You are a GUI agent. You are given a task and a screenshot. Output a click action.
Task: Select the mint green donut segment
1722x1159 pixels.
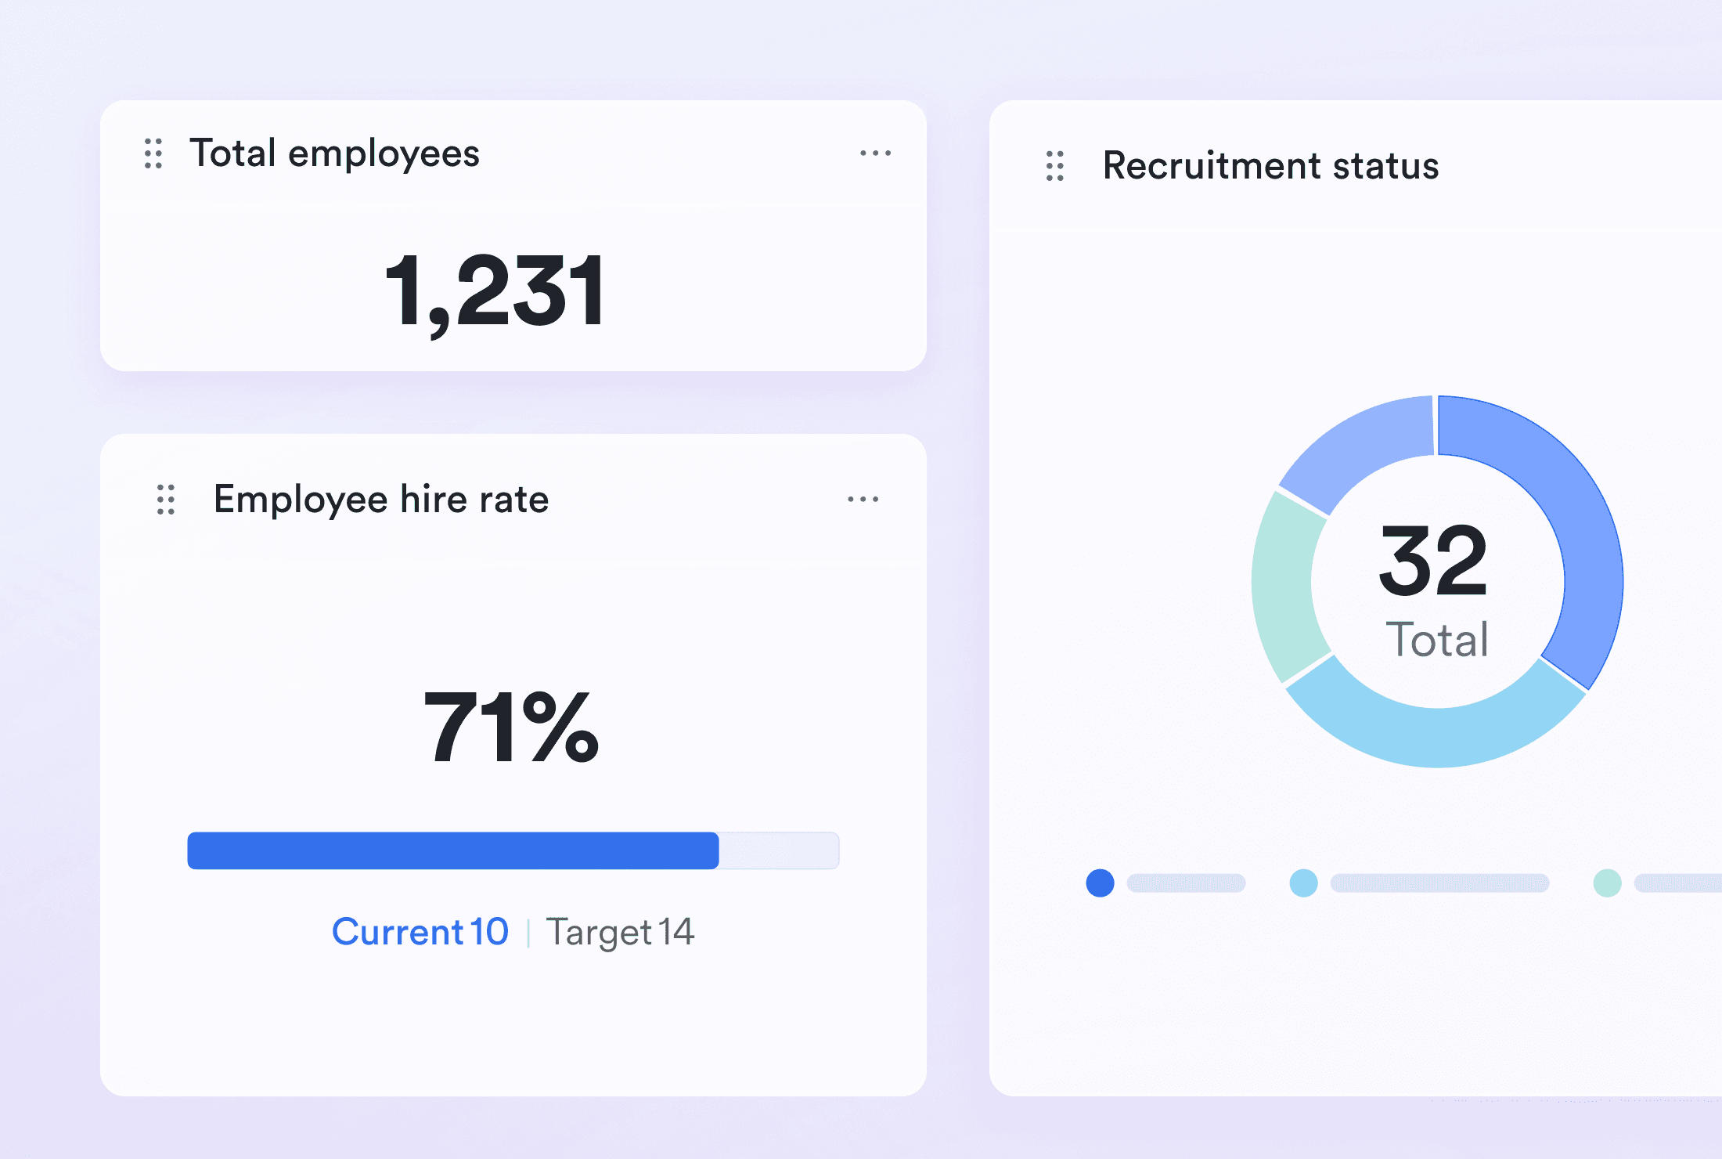pos(1284,587)
